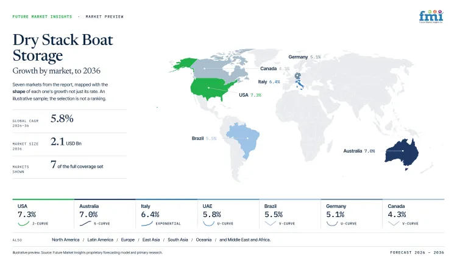Click the 5.5% Brazil card value
Screen dimensions: 457x256
coord(274,215)
